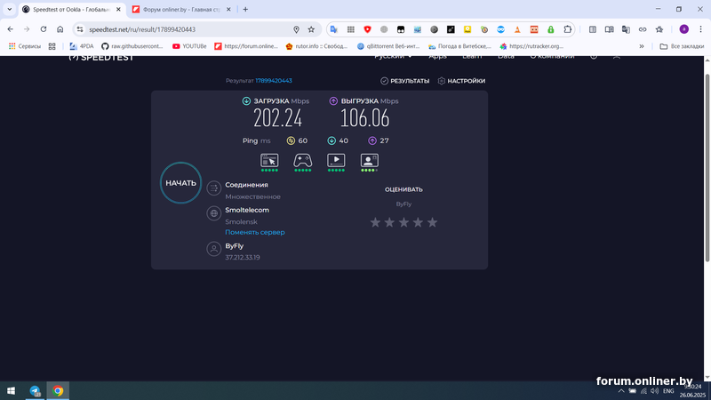Rate ByFly with the first star

coord(375,222)
